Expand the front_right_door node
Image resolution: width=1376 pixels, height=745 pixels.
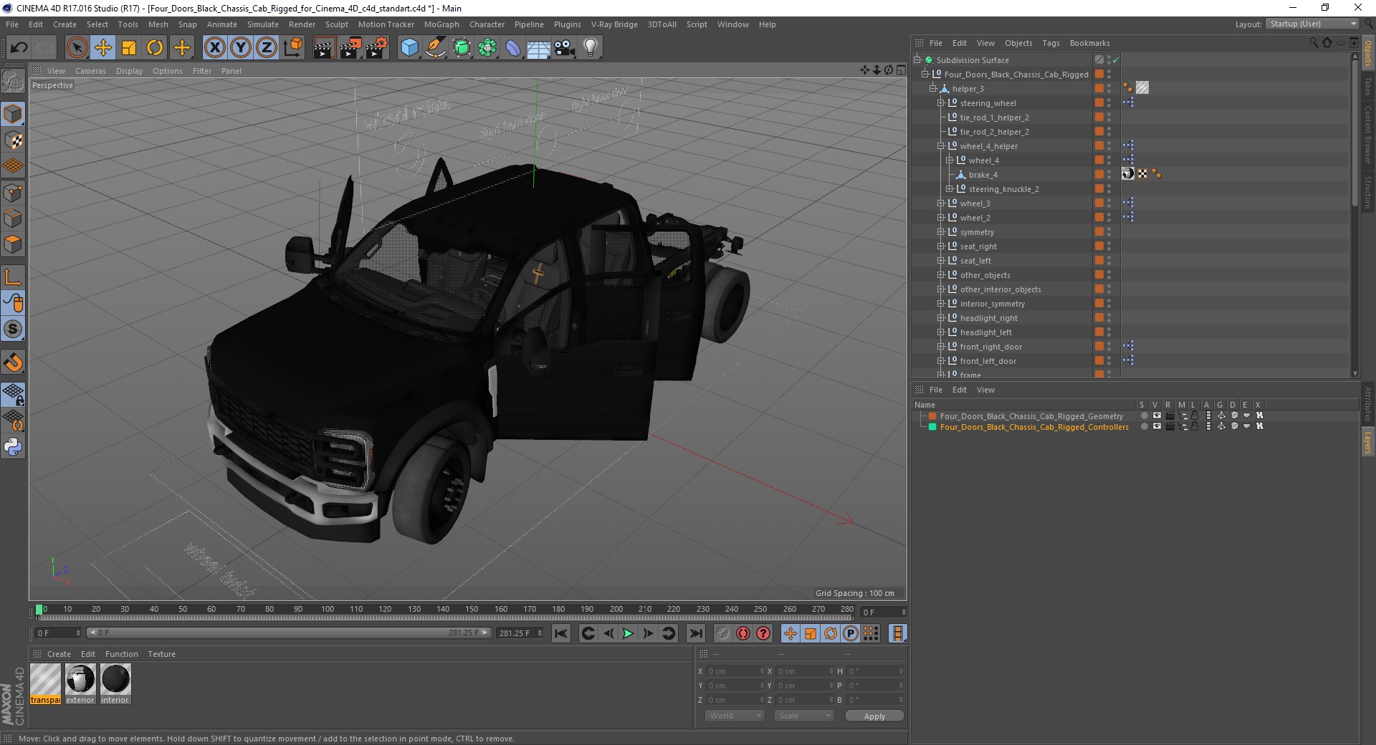coord(941,347)
